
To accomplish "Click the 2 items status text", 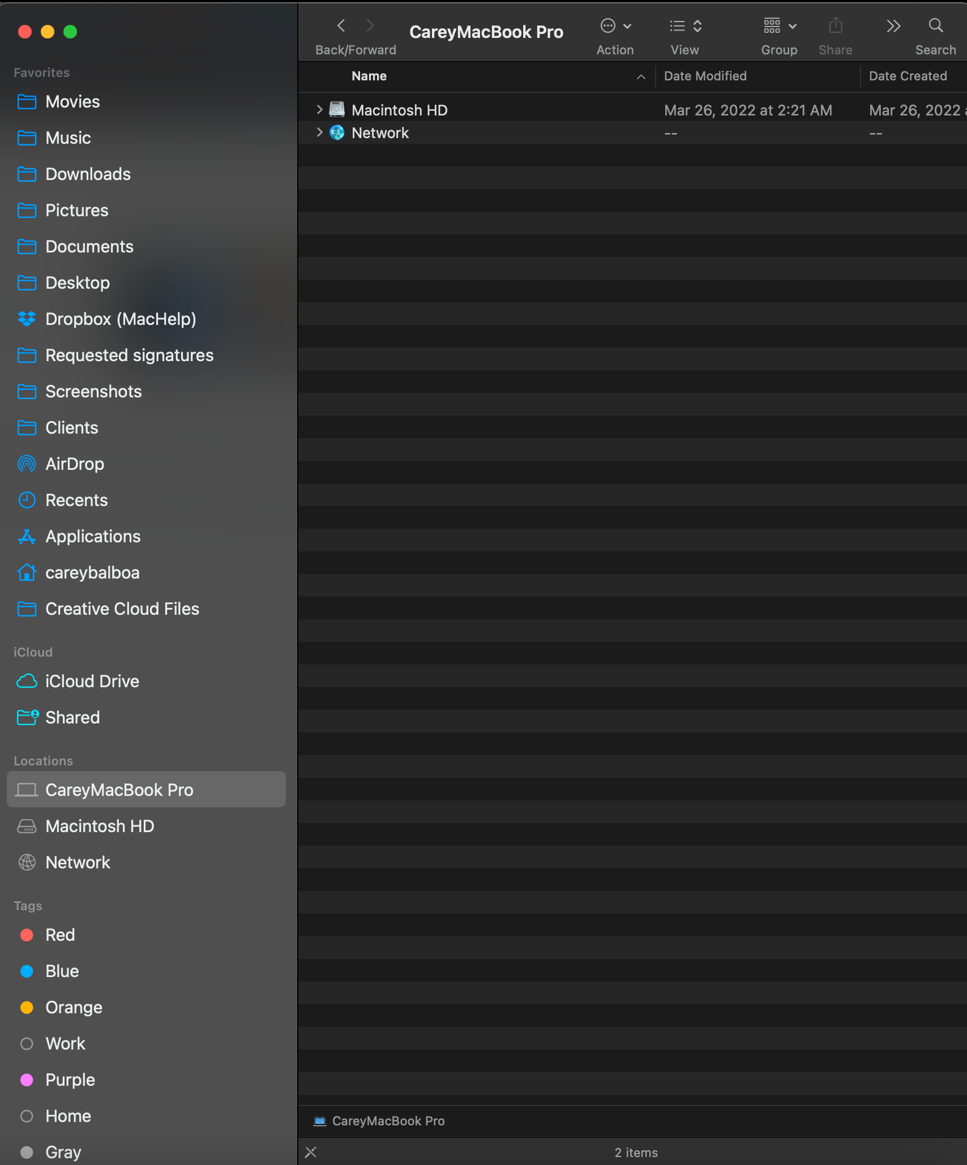I will 636,1153.
